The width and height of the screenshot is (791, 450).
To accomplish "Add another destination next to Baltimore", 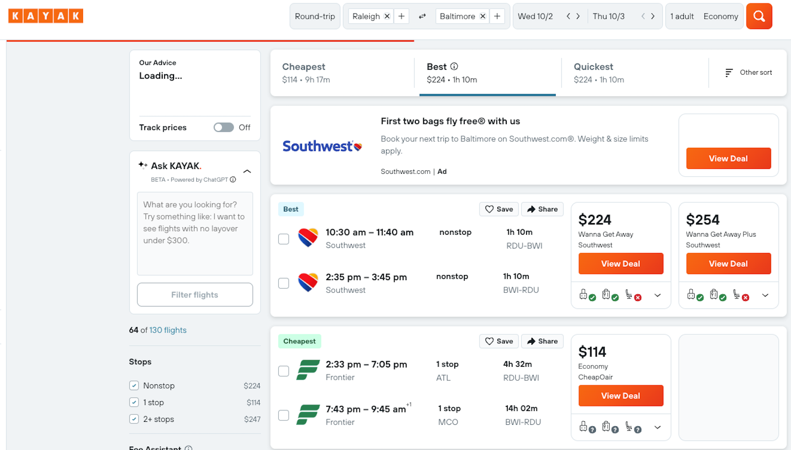I will click(x=497, y=16).
